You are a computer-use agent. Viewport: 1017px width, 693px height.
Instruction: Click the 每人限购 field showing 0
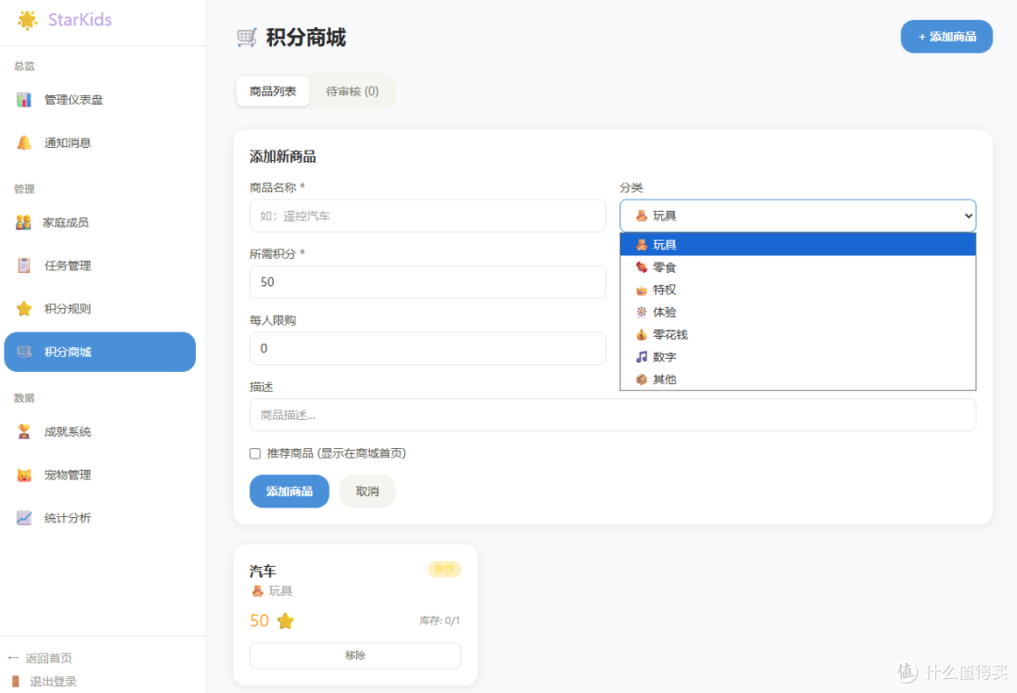(x=428, y=348)
